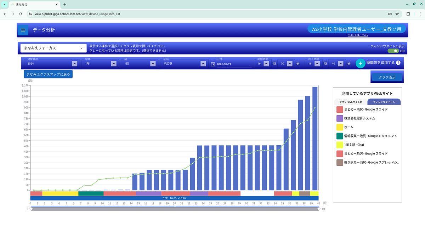425x228 pixels.
Task: Click the 1年１組 - Chat swatch
Action: pos(339,145)
